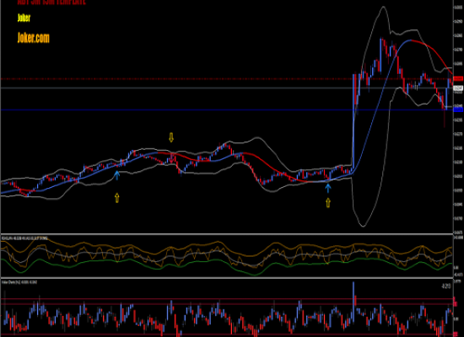Click the second blue up arrow before the breakout
Image resolution: width=464 pixels, height=337 pixels.
pos(328,188)
